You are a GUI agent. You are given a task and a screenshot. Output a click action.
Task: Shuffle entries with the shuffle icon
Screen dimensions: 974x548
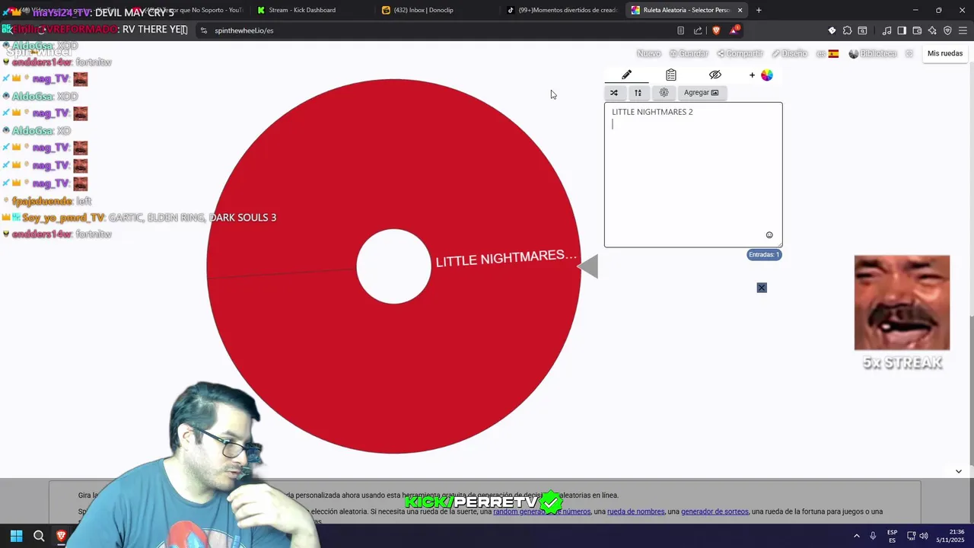614,93
